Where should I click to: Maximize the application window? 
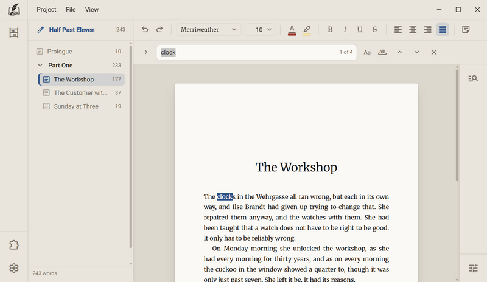pos(458,10)
